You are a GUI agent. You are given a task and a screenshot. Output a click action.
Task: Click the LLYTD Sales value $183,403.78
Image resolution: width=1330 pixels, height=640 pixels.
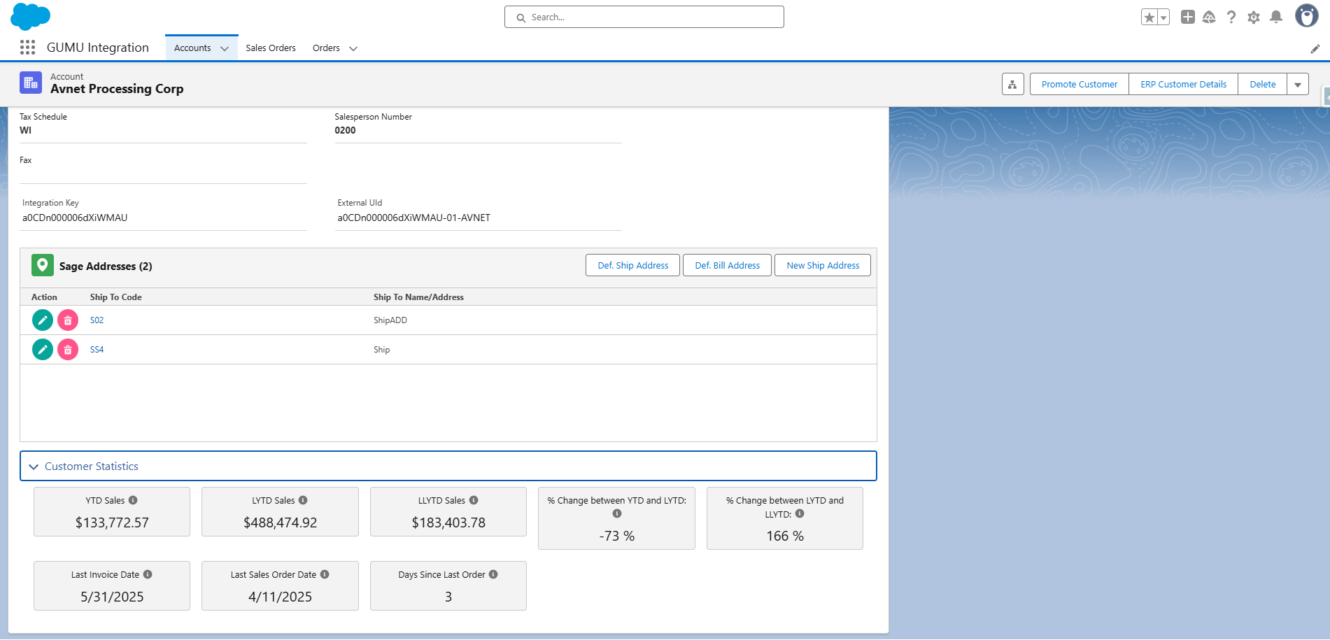(448, 522)
